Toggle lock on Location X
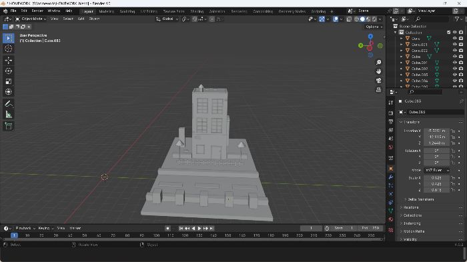 click(453, 131)
